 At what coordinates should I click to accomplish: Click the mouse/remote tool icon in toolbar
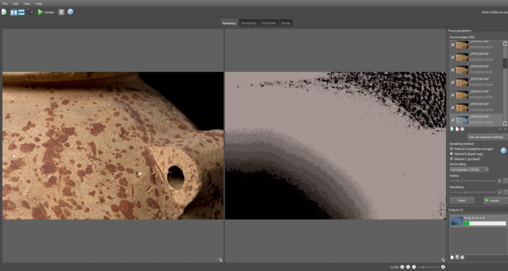pos(31,12)
